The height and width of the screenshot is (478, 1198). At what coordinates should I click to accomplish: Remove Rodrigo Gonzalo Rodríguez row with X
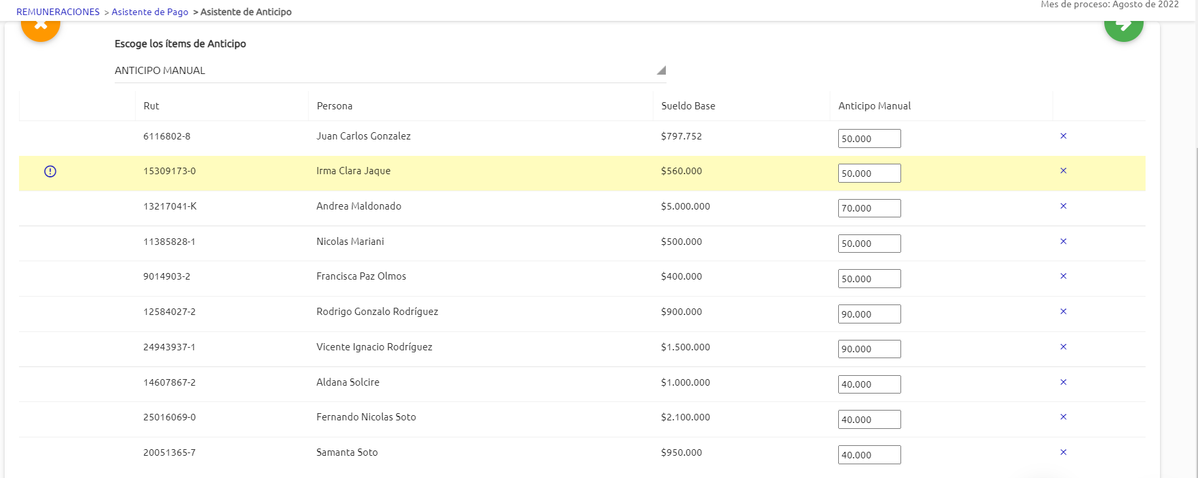pyautogui.click(x=1063, y=312)
